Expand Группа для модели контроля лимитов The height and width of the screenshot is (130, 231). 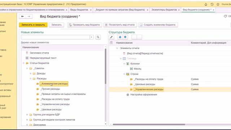[x=27, y=120]
